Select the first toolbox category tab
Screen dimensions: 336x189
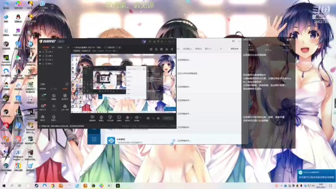[x=43, y=89]
